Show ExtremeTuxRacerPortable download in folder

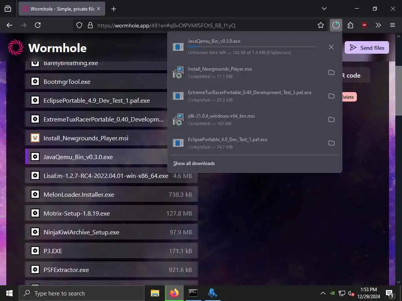point(331,96)
